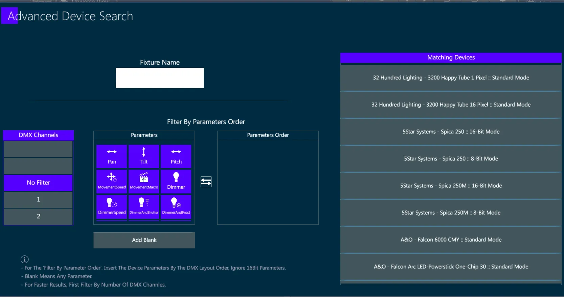Click the 'Blank Means Any Parameter' hint
The height and width of the screenshot is (297, 564).
(57, 276)
